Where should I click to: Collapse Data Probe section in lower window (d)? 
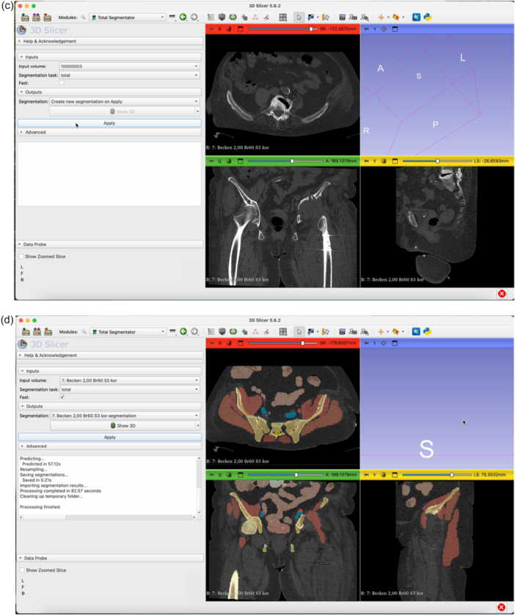pos(110,558)
